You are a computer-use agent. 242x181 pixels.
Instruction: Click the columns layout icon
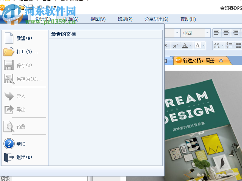point(239,46)
